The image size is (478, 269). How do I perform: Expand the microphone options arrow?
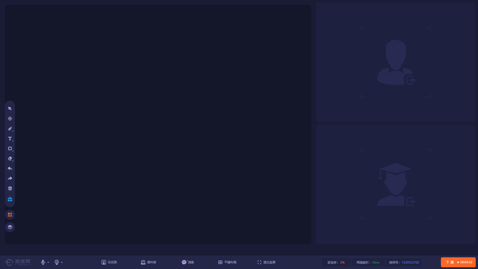point(48,262)
